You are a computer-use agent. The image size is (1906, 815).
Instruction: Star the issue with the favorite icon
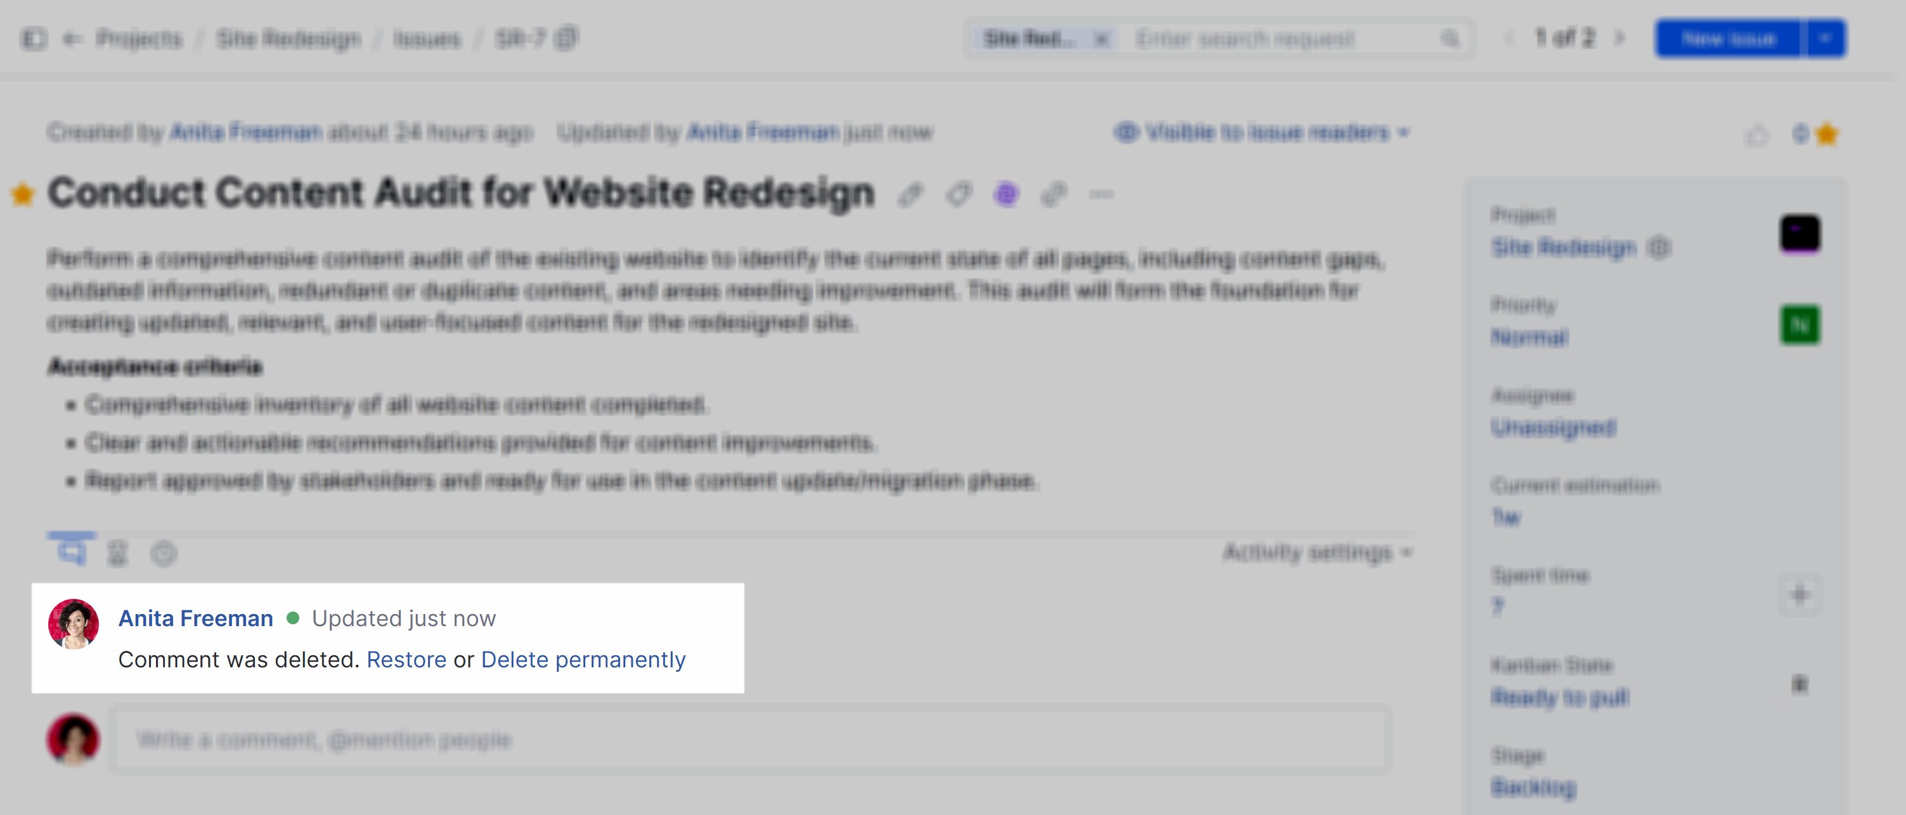pos(1827,134)
